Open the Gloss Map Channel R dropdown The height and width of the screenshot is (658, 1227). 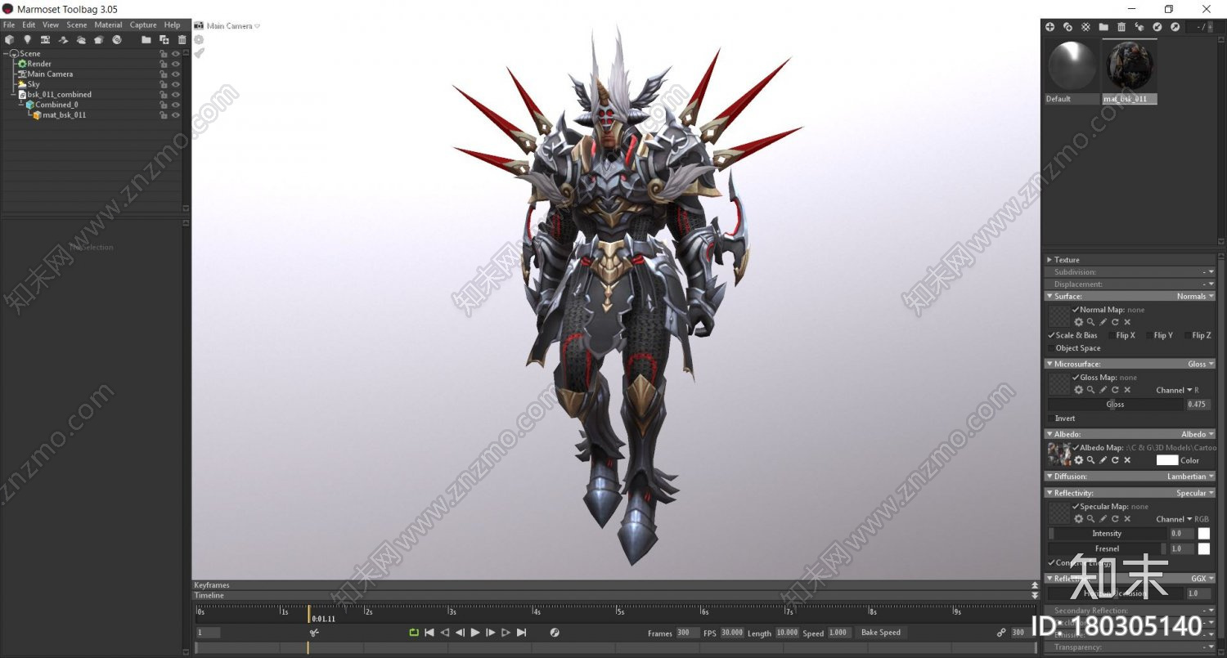[x=1178, y=390]
